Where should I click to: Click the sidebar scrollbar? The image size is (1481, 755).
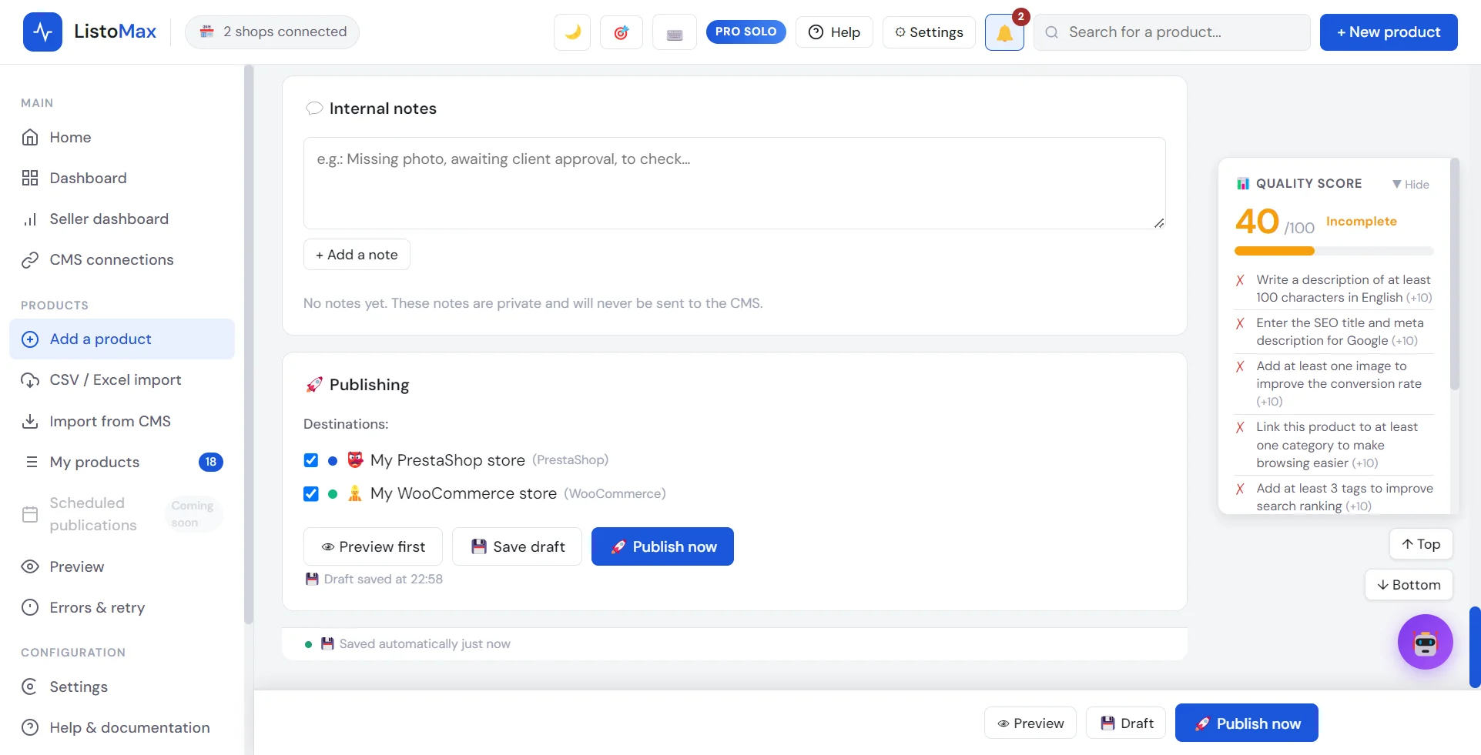pyautogui.click(x=248, y=345)
